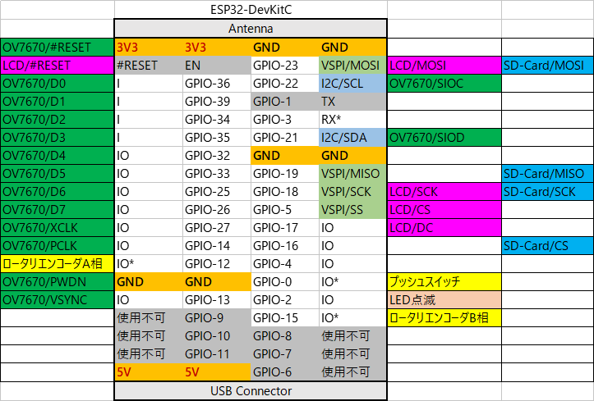Select the GPIO-36 cell
The height and width of the screenshot is (401, 594).
tap(217, 83)
